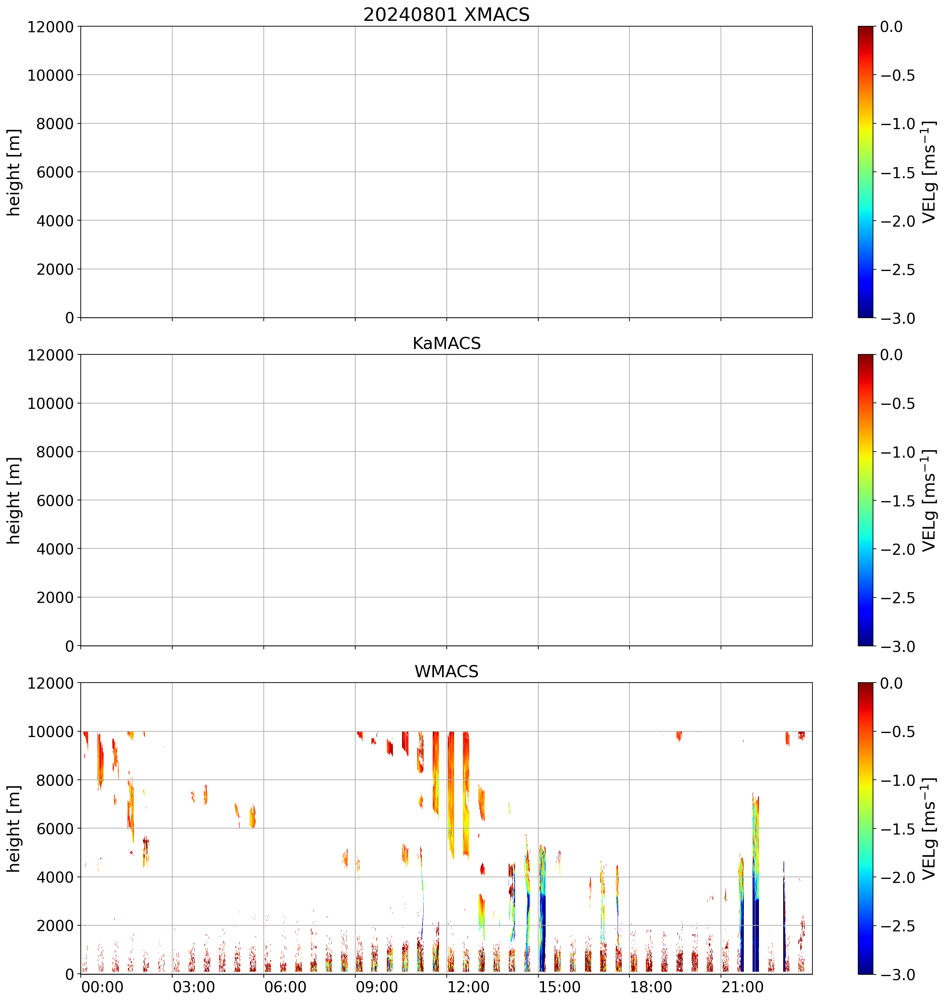Click the WMACS panel colorbar

pyautogui.click(x=865, y=828)
